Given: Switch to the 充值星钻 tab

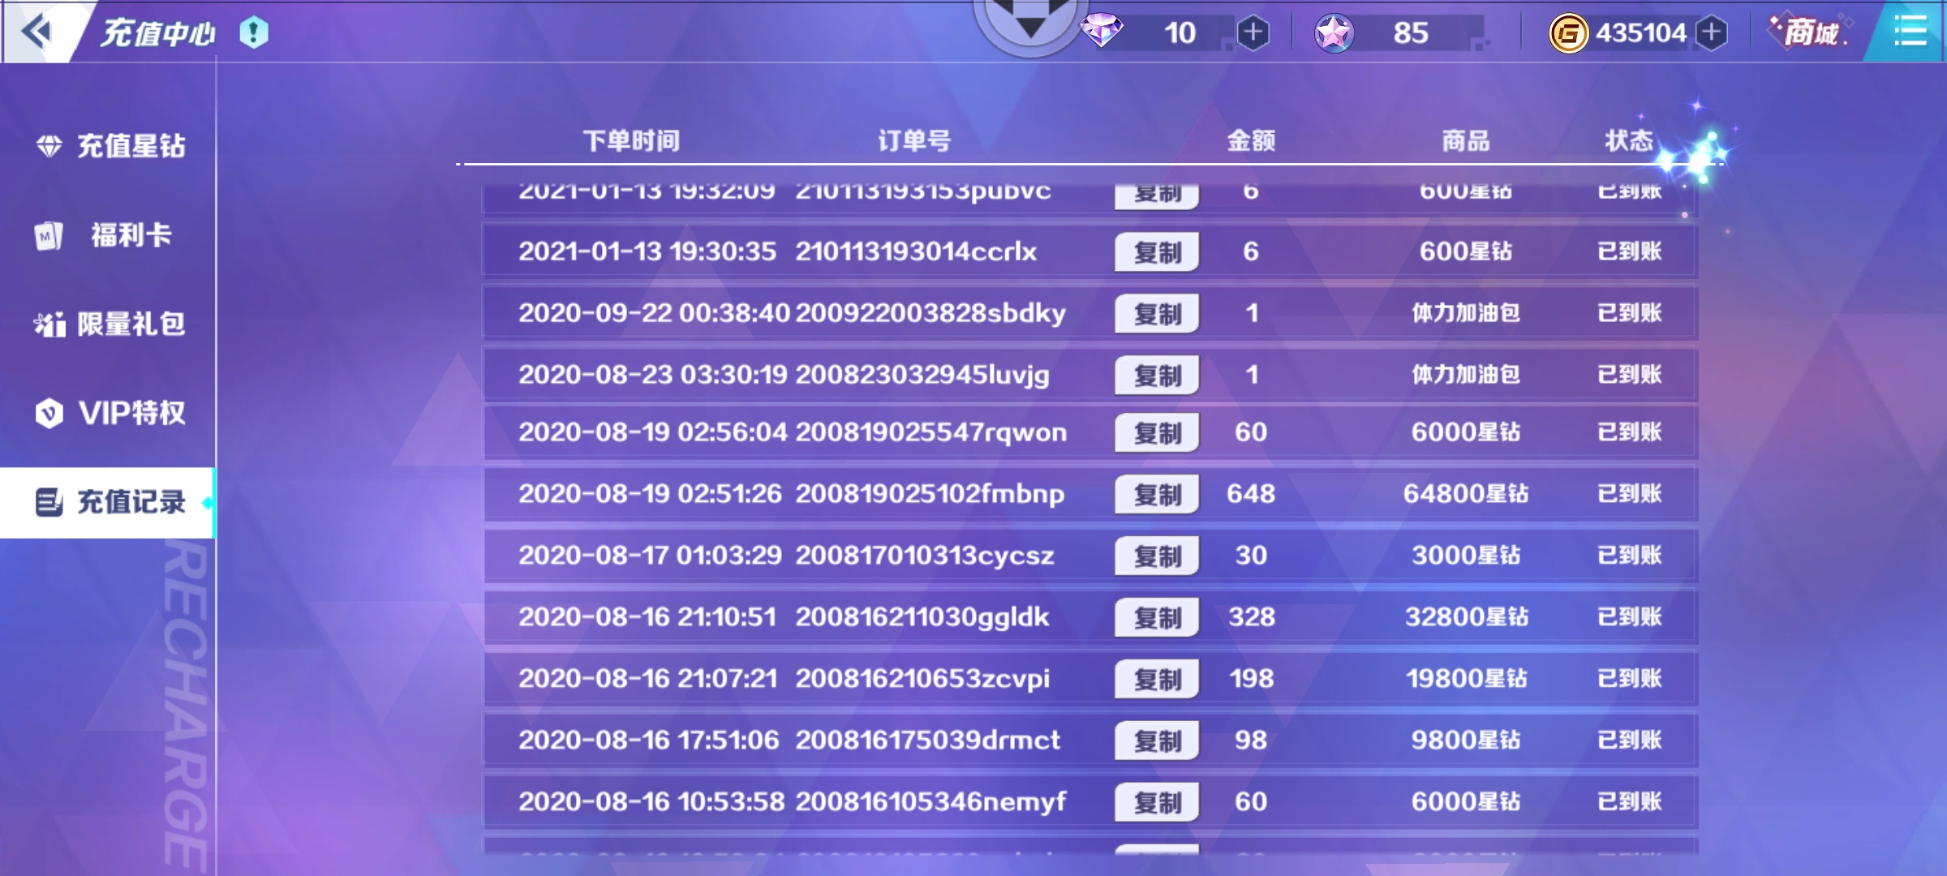Looking at the screenshot, I should click(x=109, y=146).
